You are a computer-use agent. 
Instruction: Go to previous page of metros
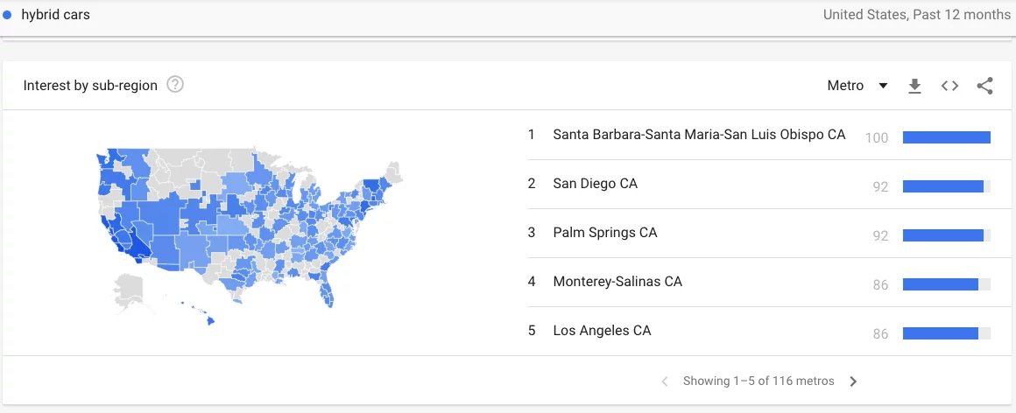pos(665,381)
